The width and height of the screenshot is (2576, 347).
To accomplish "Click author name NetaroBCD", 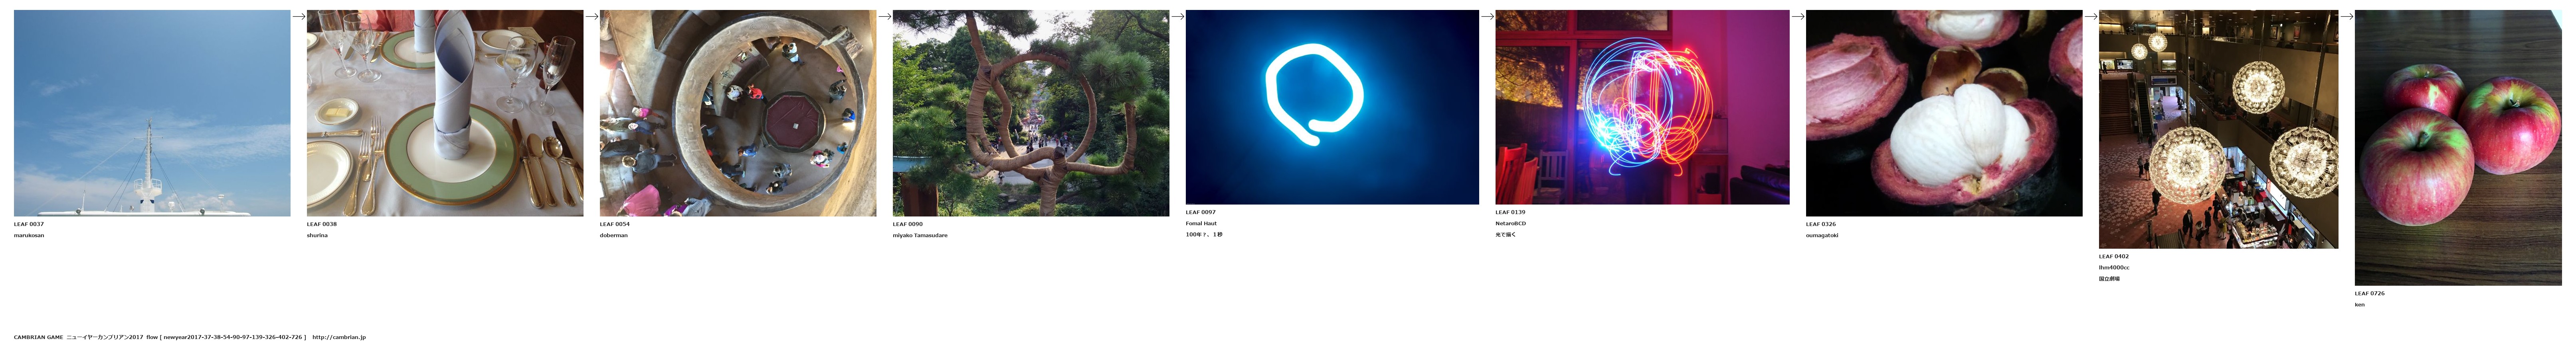I will (1510, 223).
